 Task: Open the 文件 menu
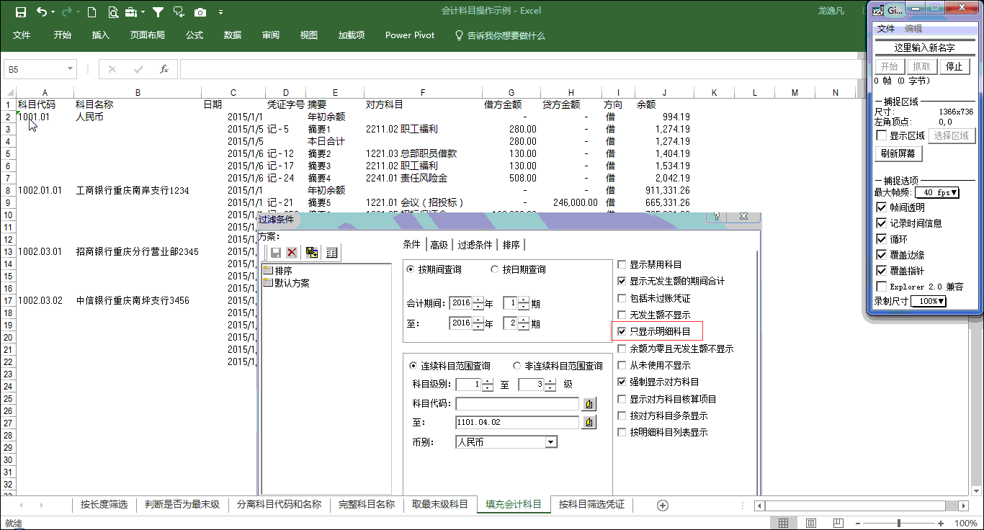click(x=22, y=35)
